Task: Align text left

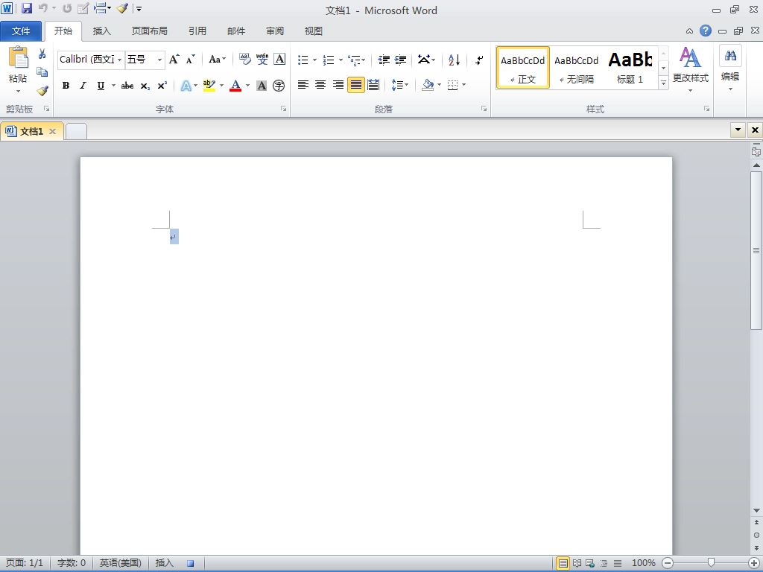Action: pos(303,85)
